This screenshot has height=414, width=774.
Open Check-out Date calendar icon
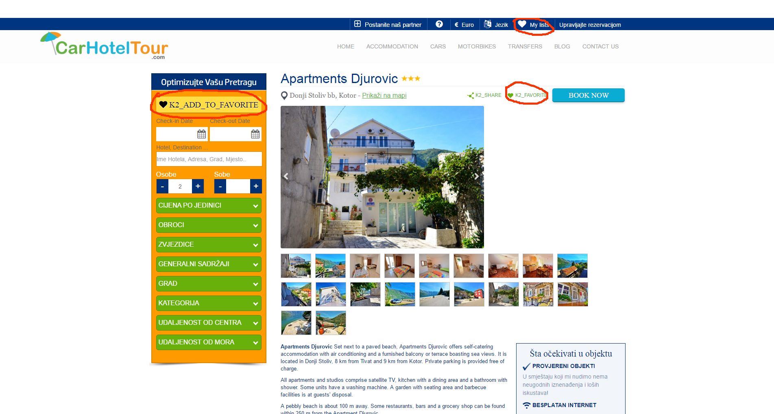(x=255, y=134)
